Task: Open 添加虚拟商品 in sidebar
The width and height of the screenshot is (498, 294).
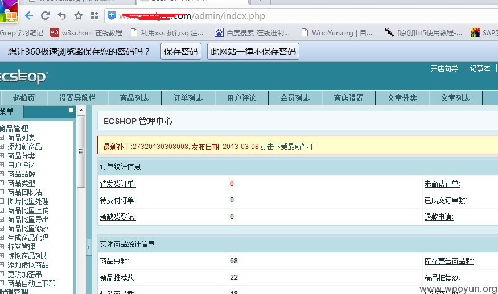Action: click(x=28, y=265)
